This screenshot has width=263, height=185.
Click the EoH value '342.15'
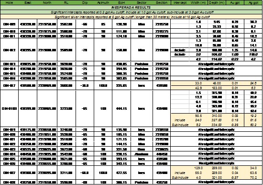tap(121, 163)
